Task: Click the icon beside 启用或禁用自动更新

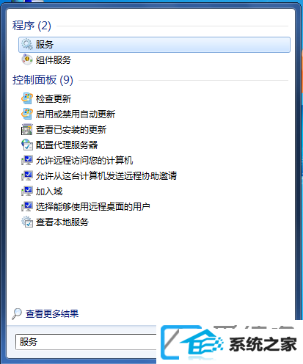Action: (x=27, y=114)
